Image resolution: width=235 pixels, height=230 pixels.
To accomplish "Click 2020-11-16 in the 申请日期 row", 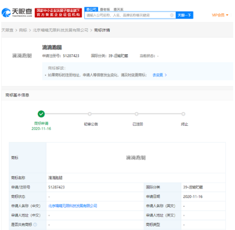I will 193,197.
